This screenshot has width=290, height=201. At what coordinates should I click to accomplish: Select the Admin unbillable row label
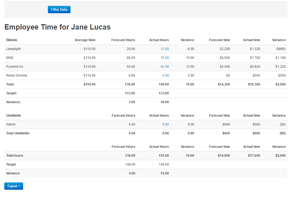(x=11, y=124)
